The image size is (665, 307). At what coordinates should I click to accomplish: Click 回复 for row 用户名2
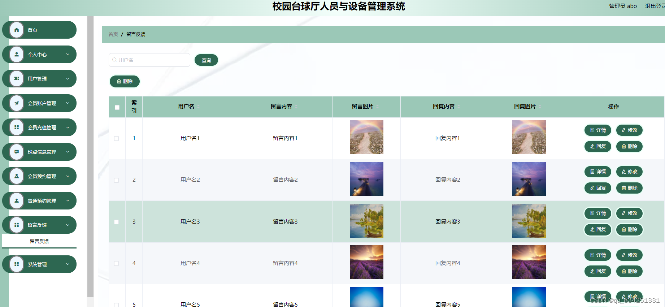pos(598,188)
